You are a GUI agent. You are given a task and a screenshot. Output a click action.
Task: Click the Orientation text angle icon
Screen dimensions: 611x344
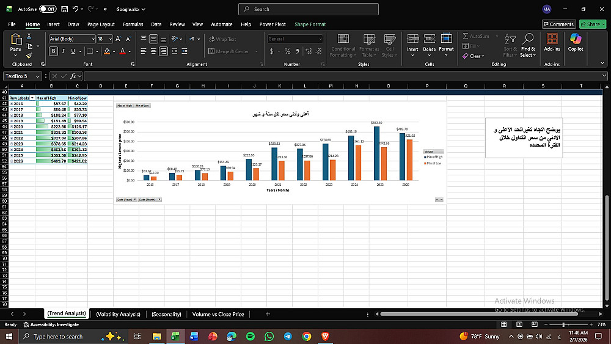tap(175, 39)
